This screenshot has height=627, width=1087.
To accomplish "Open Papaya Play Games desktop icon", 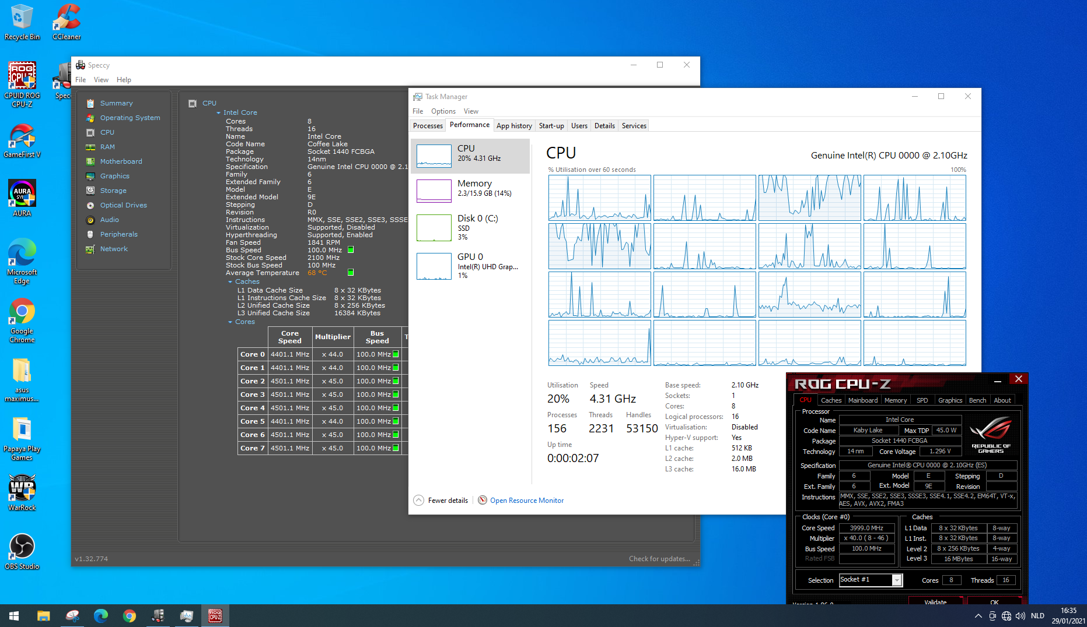I will 22,439.
